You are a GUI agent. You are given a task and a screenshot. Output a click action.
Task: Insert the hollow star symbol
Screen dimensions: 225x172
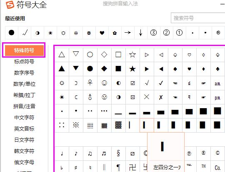click(132, 55)
